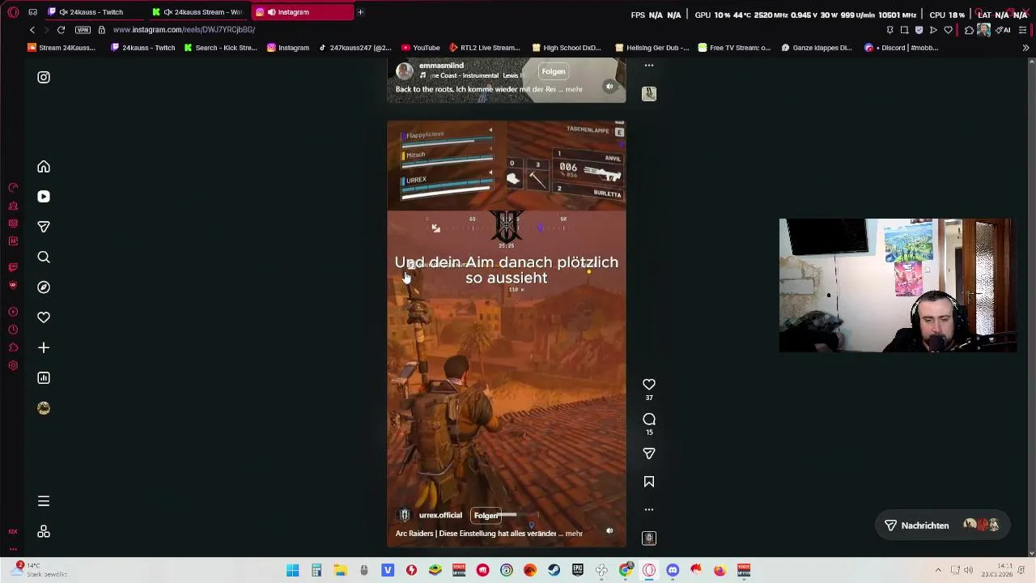Open the Instagram dashboard chart icon
The width and height of the screenshot is (1036, 583).
pyautogui.click(x=44, y=378)
